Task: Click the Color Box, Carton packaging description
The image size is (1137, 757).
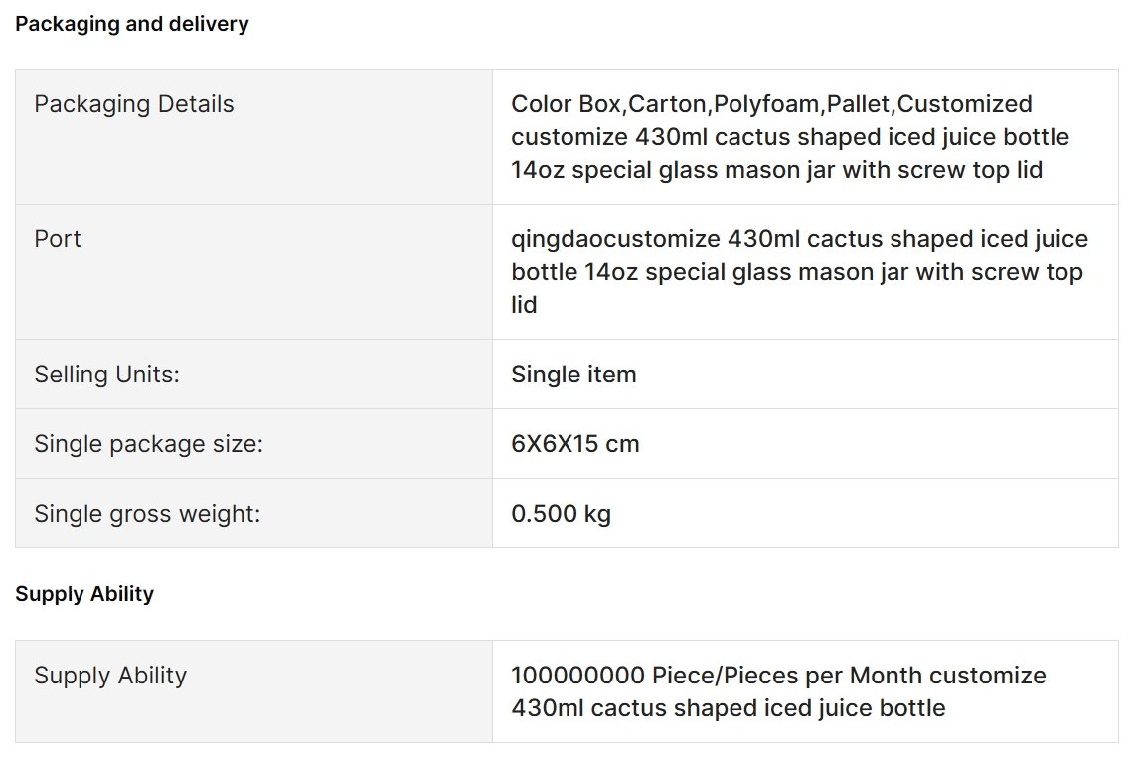Action: pos(790,137)
